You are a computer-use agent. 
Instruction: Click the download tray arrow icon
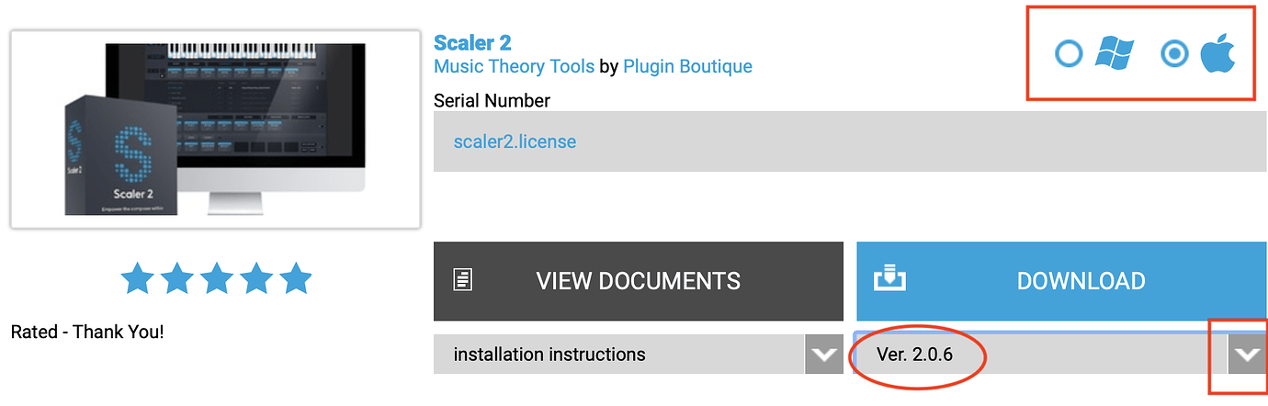click(x=889, y=278)
